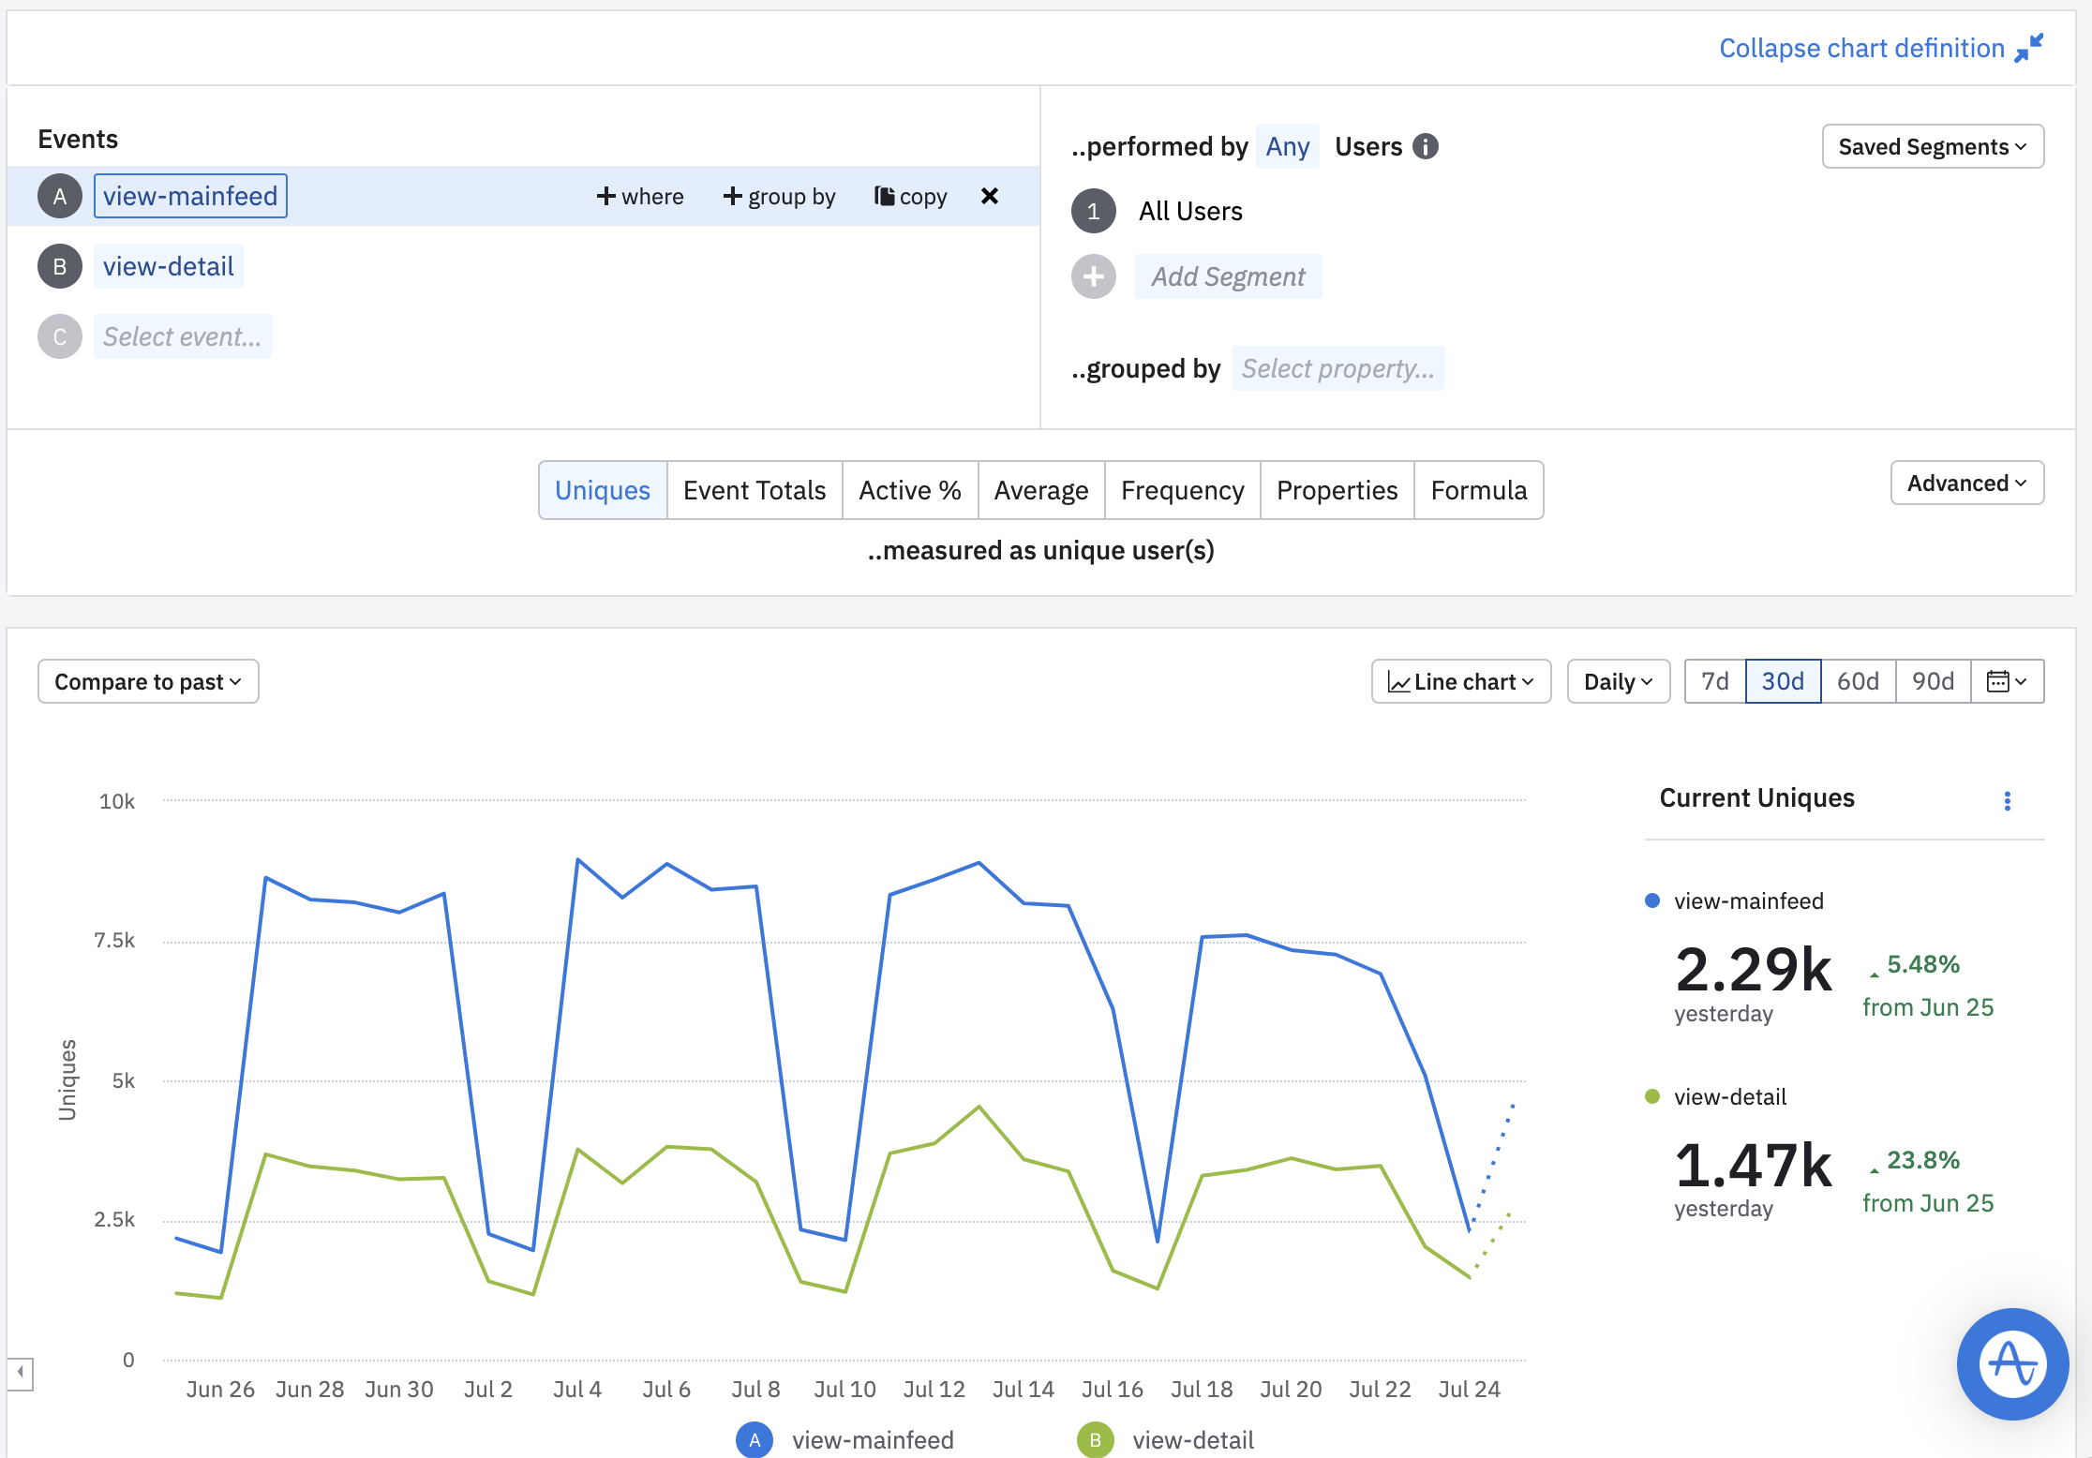Click the Users info icon

[1425, 146]
